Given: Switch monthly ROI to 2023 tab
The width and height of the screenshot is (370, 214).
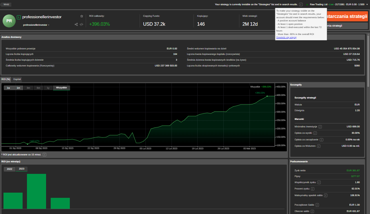Looking at the screenshot, I should [x=22, y=169].
